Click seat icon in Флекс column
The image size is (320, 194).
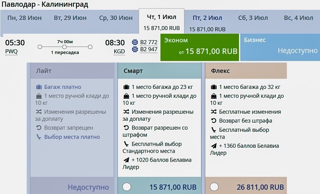[x=214, y=130]
